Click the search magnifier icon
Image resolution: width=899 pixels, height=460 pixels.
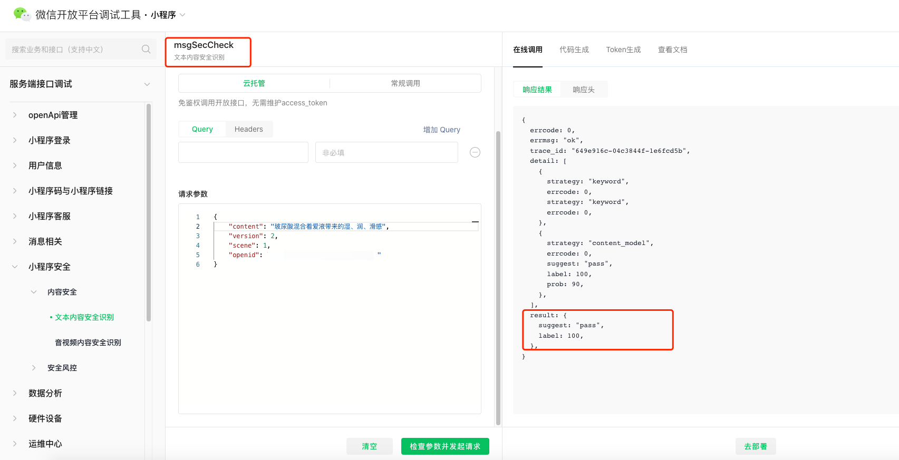146,49
